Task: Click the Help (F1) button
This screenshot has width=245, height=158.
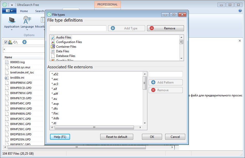Action: click(x=60, y=137)
